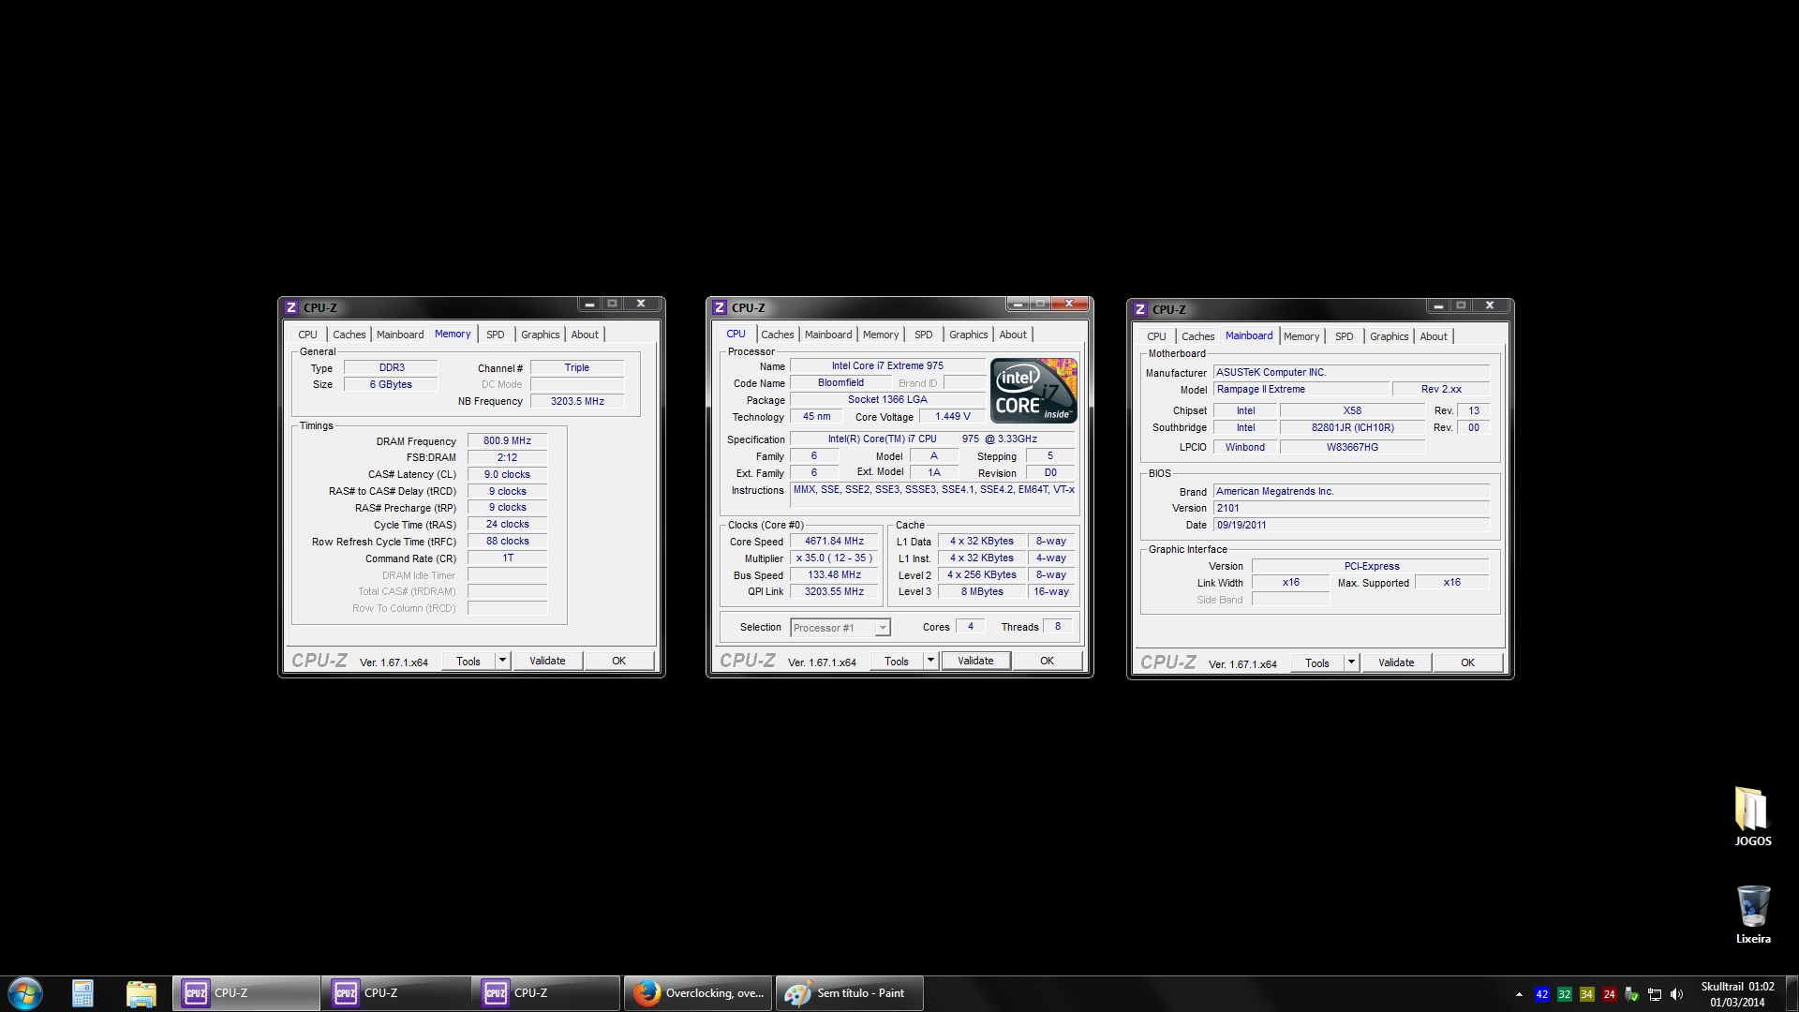Image resolution: width=1799 pixels, height=1012 pixels.
Task: Click Validate in the Memory window
Action: pos(547,661)
